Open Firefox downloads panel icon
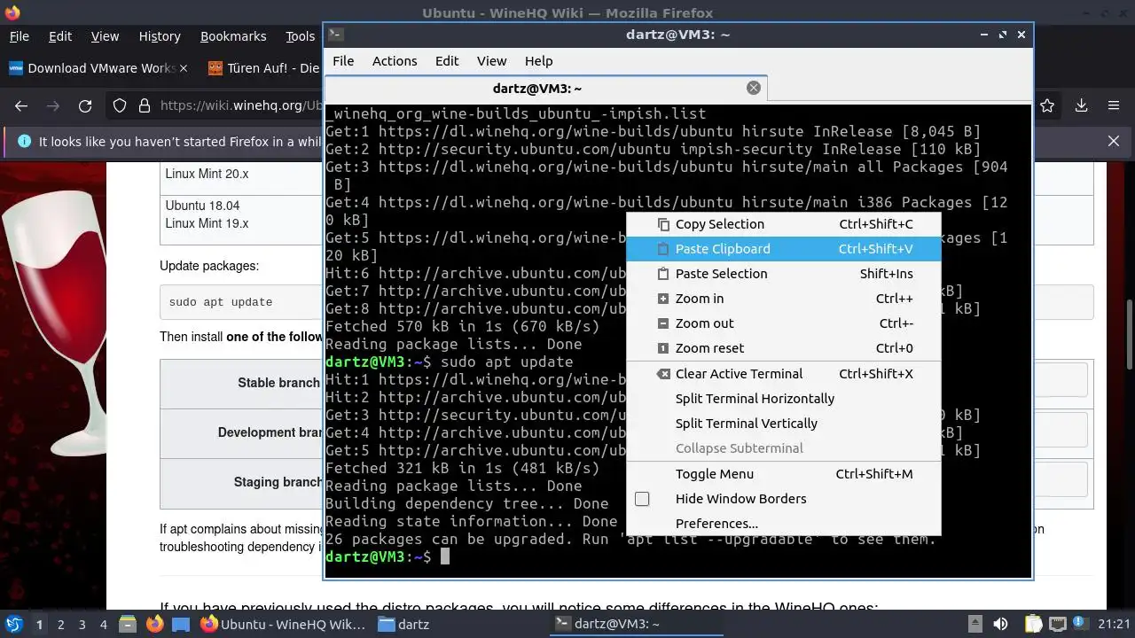Screen dimensions: 1135x638 pyautogui.click(x=1081, y=105)
